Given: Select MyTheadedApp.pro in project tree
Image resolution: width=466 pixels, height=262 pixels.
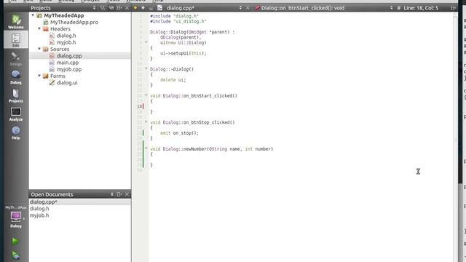Looking at the screenshot, I should point(74,22).
